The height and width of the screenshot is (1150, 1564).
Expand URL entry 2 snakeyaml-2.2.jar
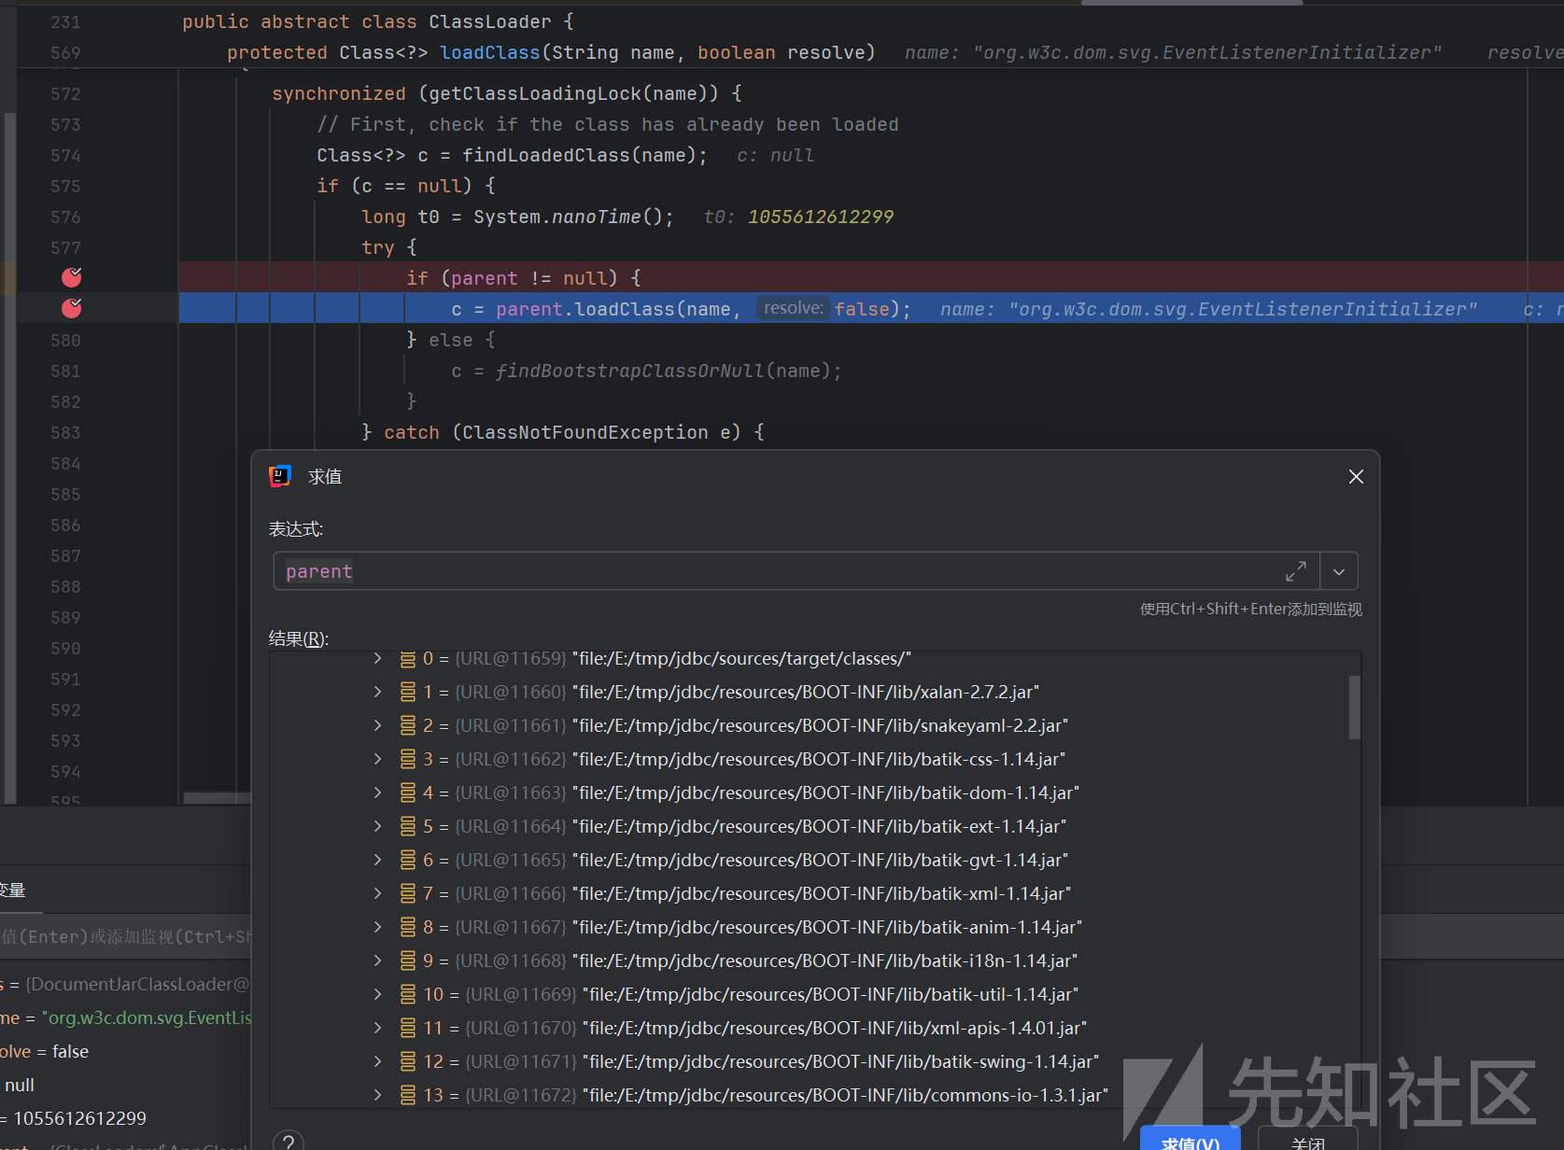(x=377, y=725)
